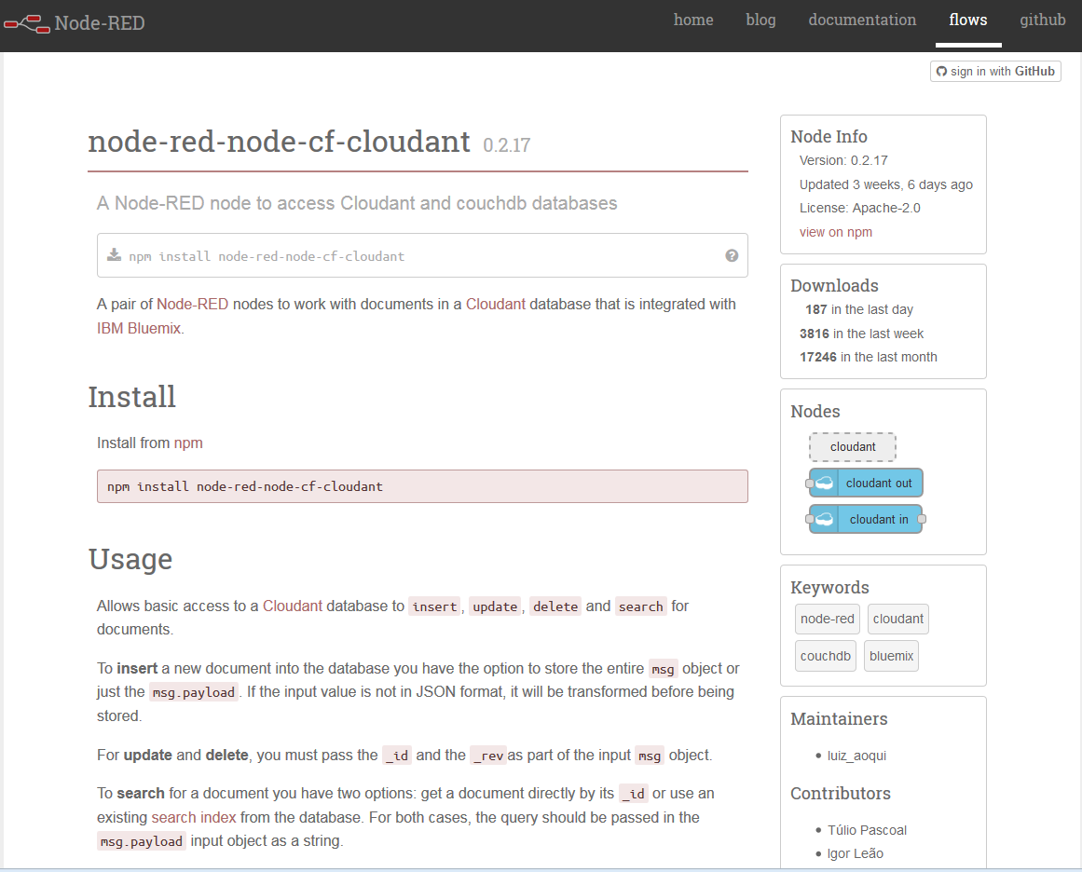Screen dimensions: 1082x872
Task: Click the package subtitle about Cloudant and couchdb
Action: (357, 203)
